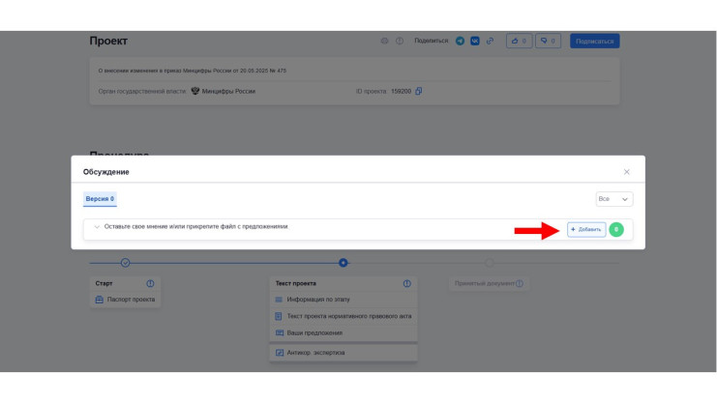Screen dimensions: 717x403
Task: Expand the opinion row chevron
Action: tap(97, 226)
